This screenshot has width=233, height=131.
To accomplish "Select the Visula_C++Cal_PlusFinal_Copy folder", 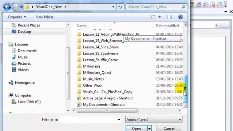I will 108,92.
